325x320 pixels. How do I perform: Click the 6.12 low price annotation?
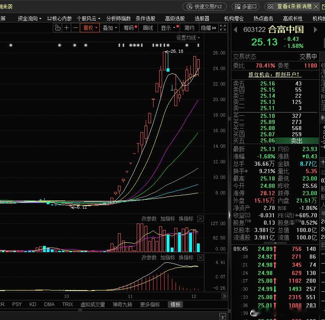click(82, 207)
